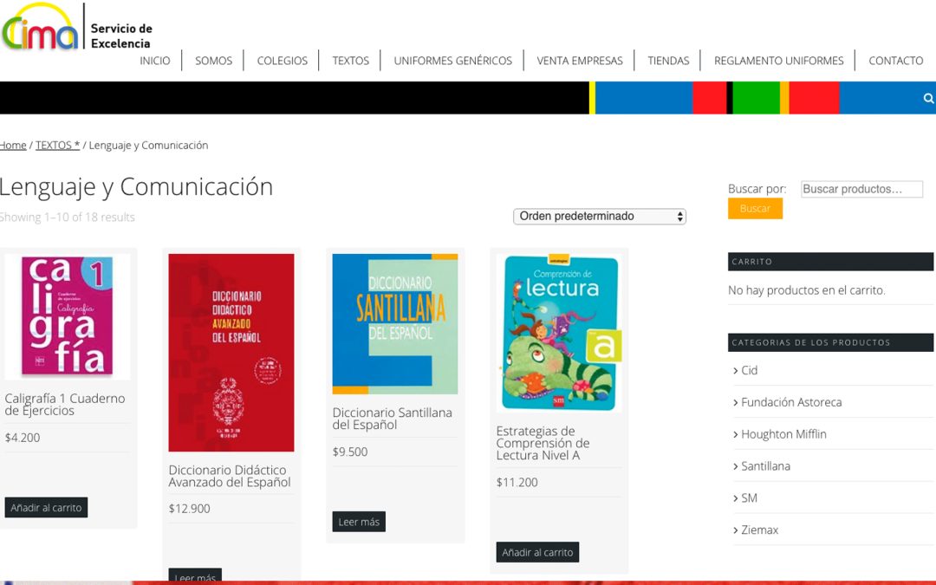The image size is (936, 585).
Task: Go to VENTA EMPRESAS
Action: pos(580,61)
